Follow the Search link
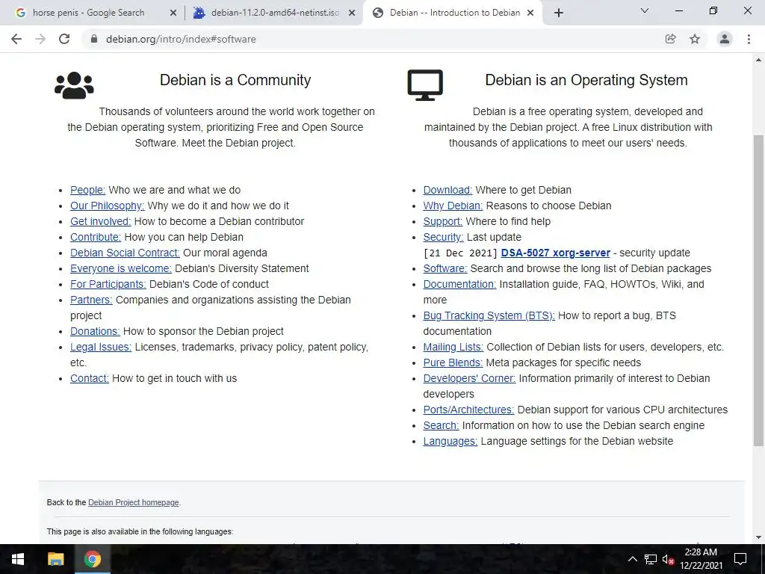 pyautogui.click(x=441, y=425)
